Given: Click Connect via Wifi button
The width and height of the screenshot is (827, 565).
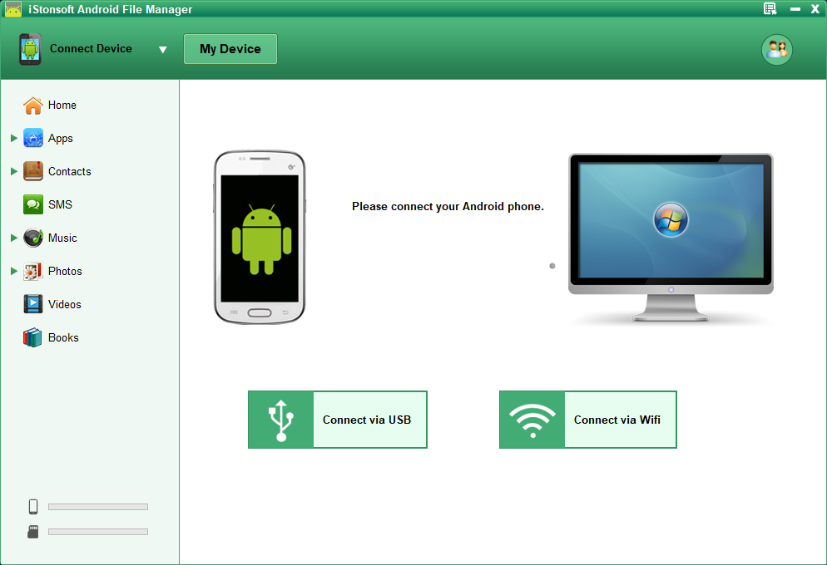Looking at the screenshot, I should coord(588,420).
